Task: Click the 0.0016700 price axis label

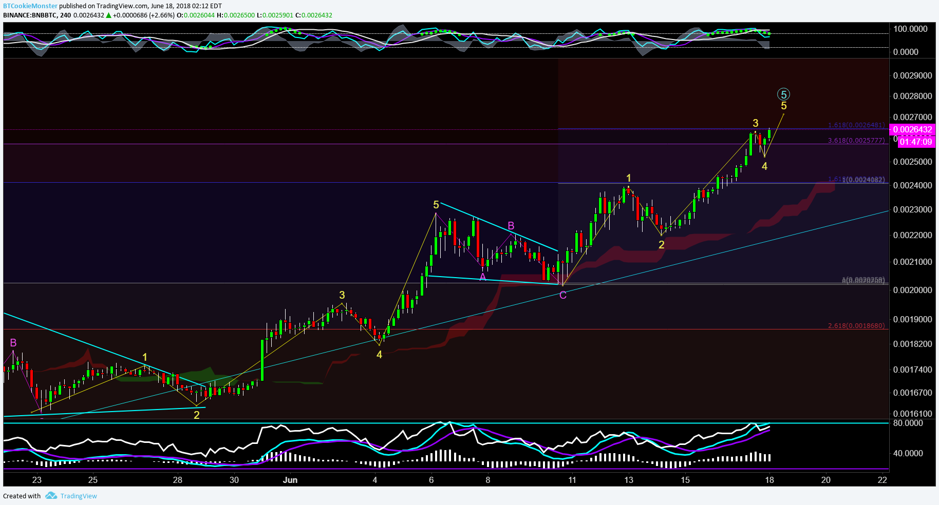Action: point(912,393)
